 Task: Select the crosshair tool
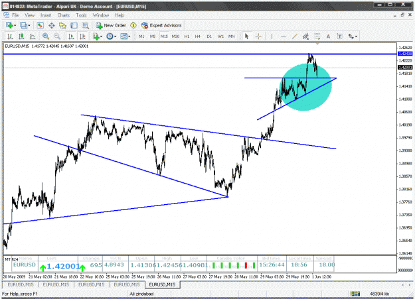258,36
